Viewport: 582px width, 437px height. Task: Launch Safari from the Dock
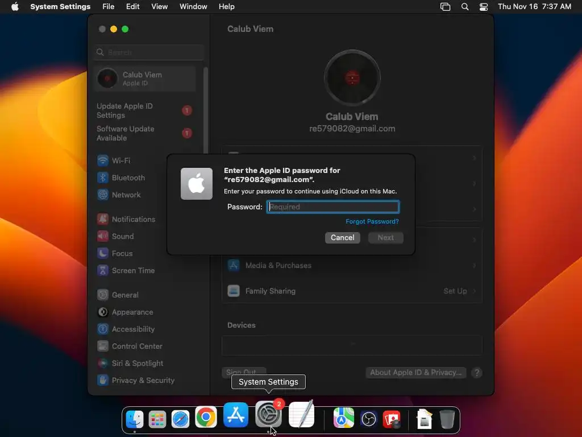click(180, 419)
